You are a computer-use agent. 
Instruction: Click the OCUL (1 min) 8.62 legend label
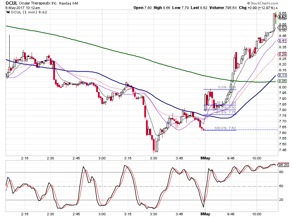pyautogui.click(x=29, y=12)
